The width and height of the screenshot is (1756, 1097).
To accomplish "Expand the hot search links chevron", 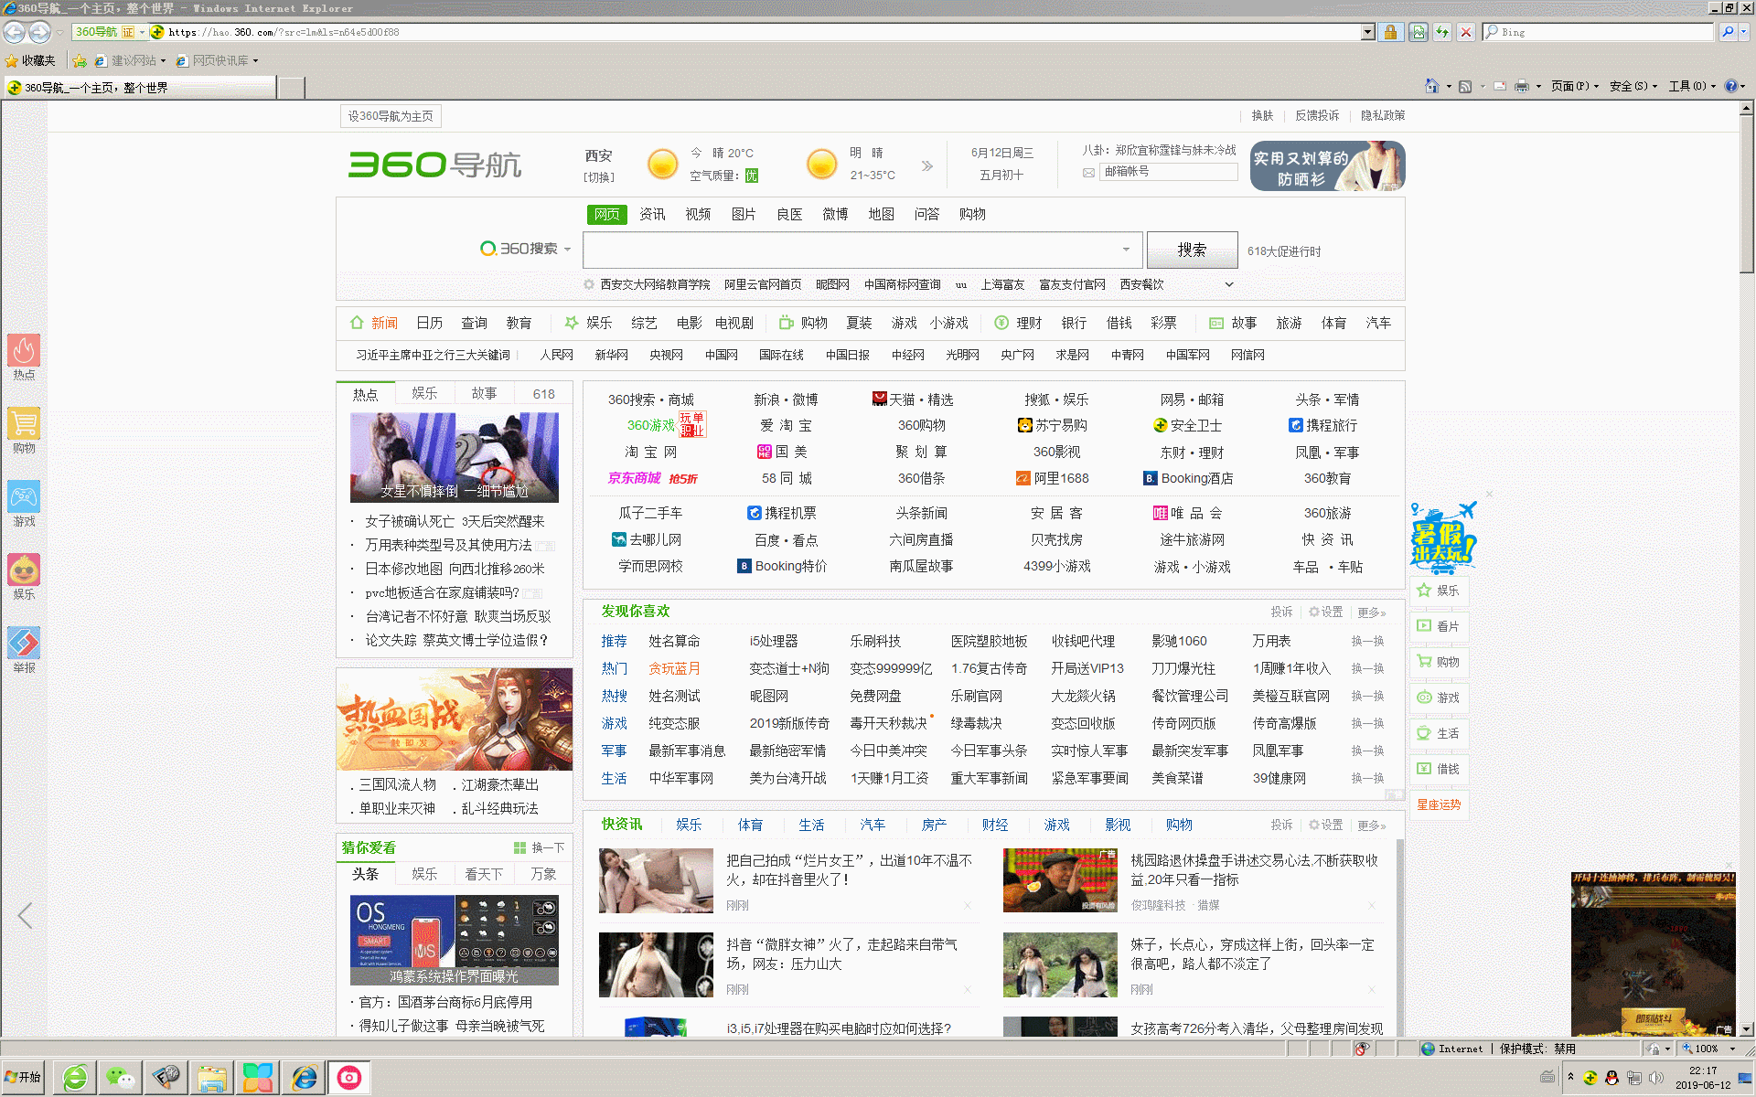I will [1229, 284].
